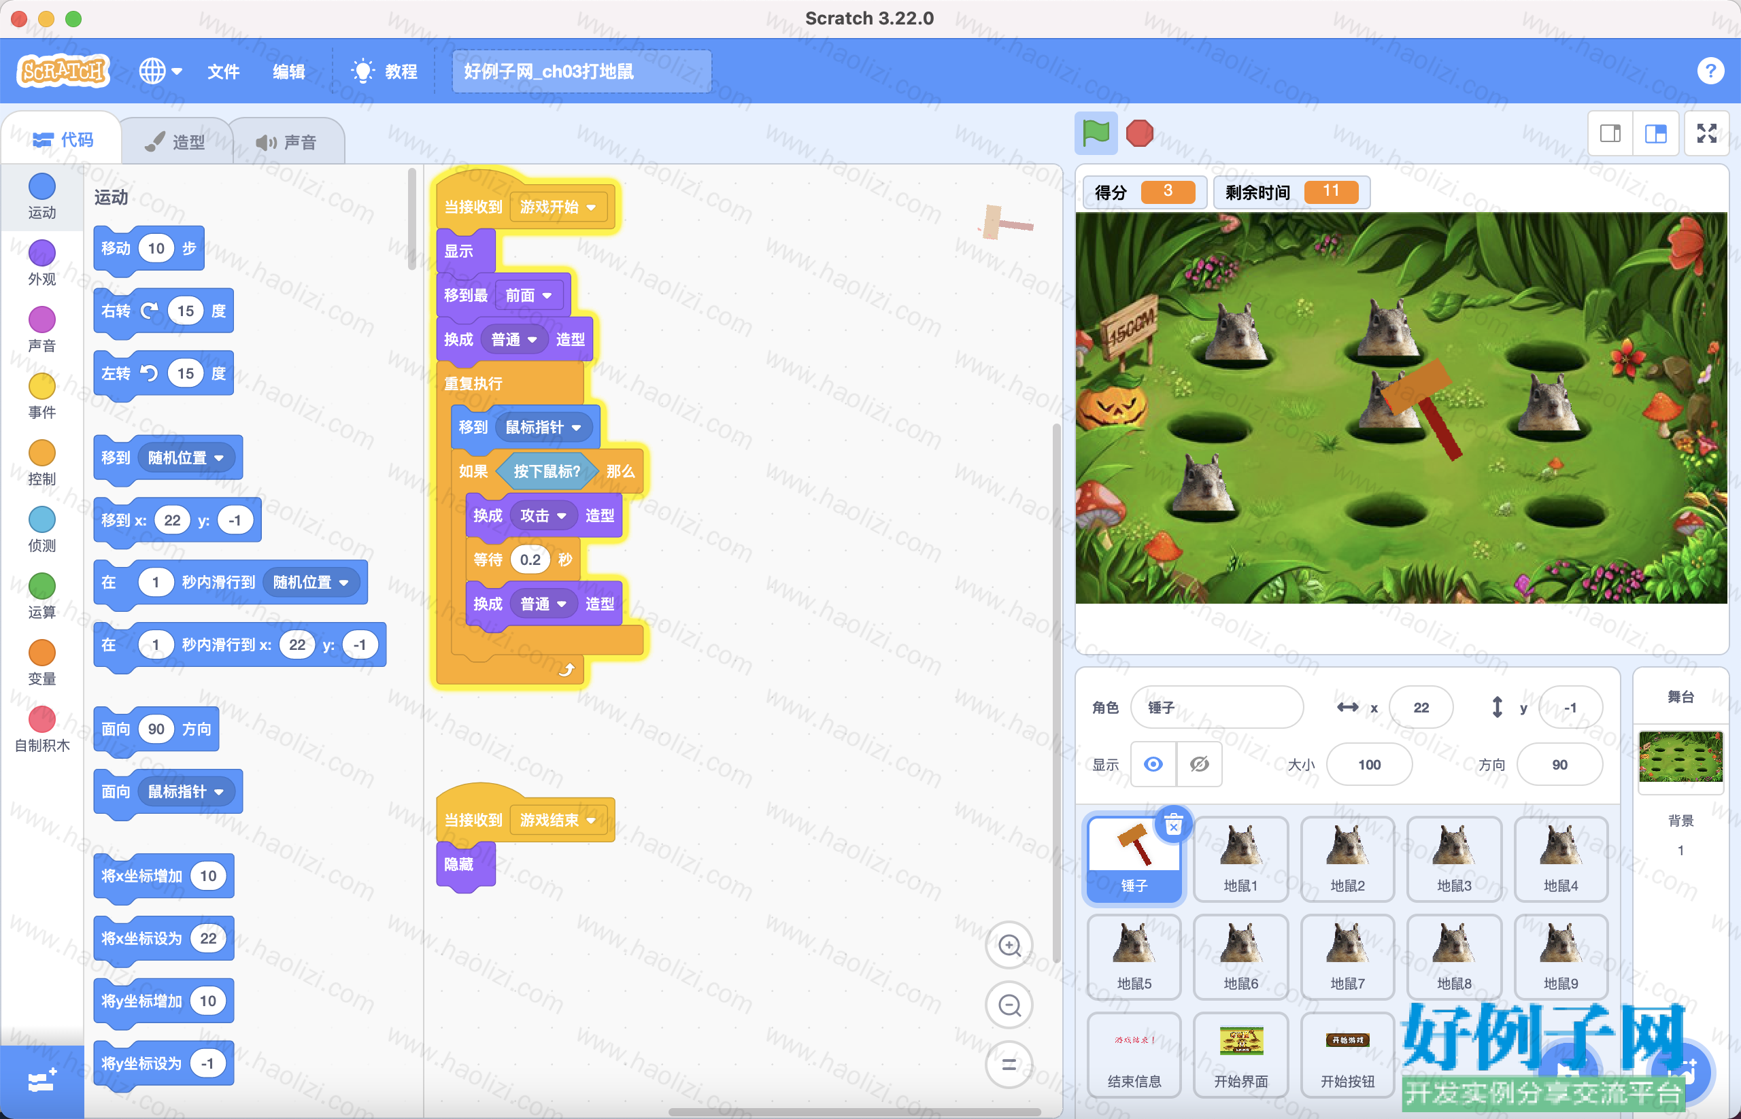Select the 运动 motion category
This screenshot has height=1119, width=1741.
41,196
